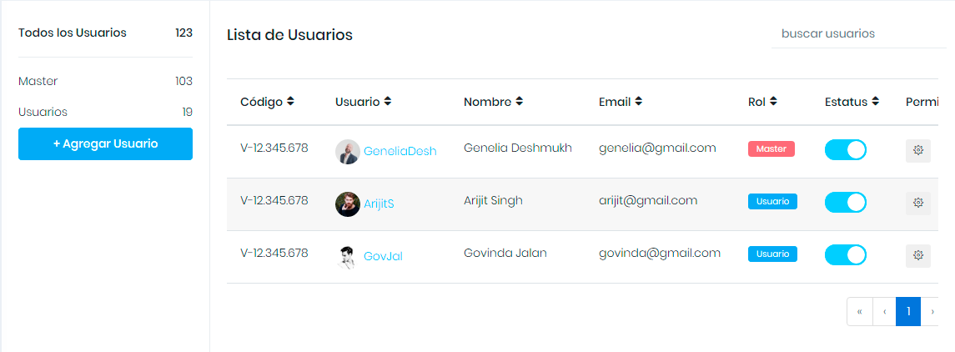
Task: Disable status toggle for Genelia Deshmukh
Action: 846,150
